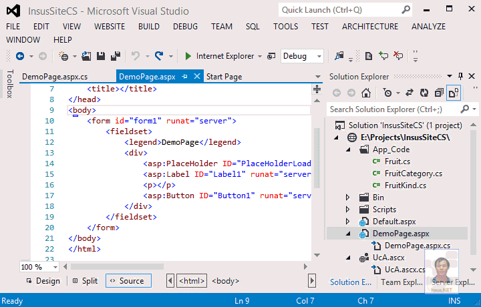The width and height of the screenshot is (481, 307).
Task: Open the Team Explorer panel tab
Action: 402,282
